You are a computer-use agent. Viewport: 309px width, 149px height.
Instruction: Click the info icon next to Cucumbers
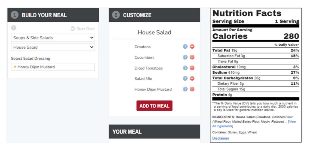coord(185,57)
